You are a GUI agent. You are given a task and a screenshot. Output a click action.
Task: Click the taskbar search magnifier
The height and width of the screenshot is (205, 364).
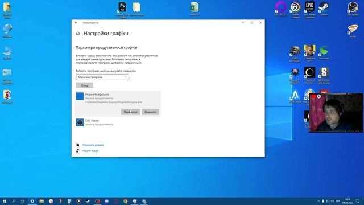[14, 201]
